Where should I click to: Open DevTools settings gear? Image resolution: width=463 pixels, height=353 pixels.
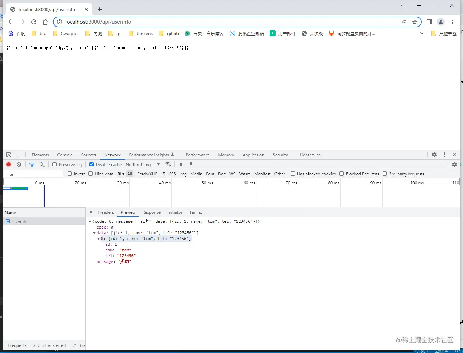(434, 155)
